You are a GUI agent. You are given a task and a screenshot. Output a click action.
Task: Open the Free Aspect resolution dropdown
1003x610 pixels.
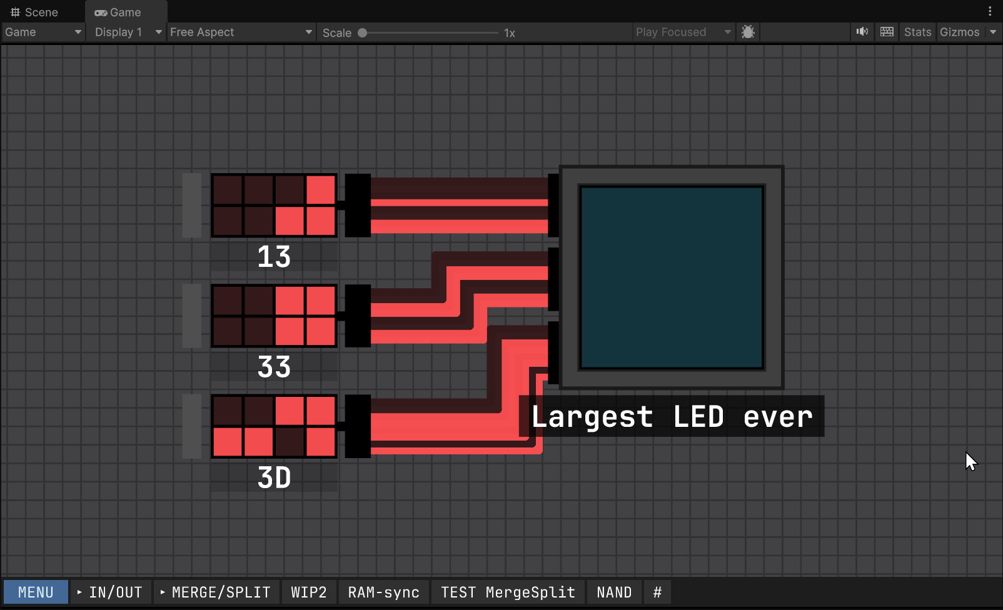[241, 32]
